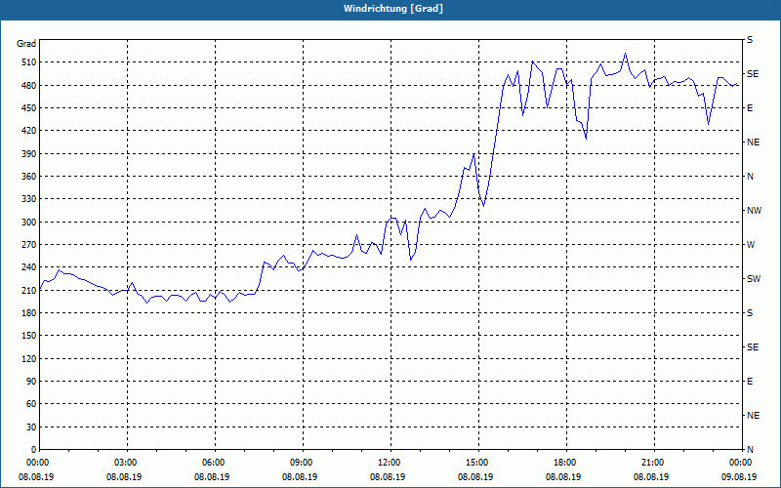Pick the 150 degree axis label

(x=29, y=336)
